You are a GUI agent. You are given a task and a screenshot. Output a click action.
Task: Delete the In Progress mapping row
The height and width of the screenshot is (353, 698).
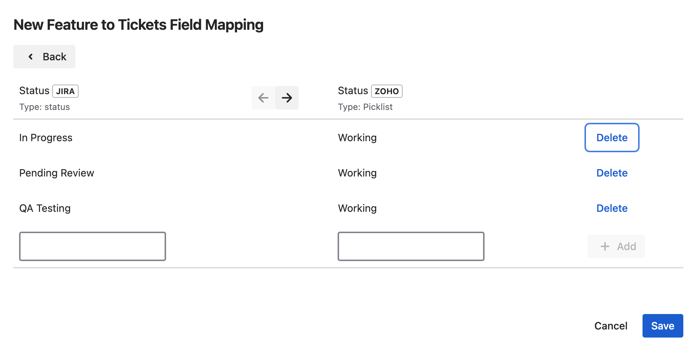pos(612,138)
